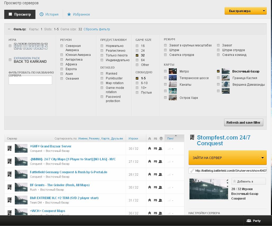This screenshot has height=226, width=272.
Task: Uncheck the 32 game size checkbox
Action: coord(137,55)
